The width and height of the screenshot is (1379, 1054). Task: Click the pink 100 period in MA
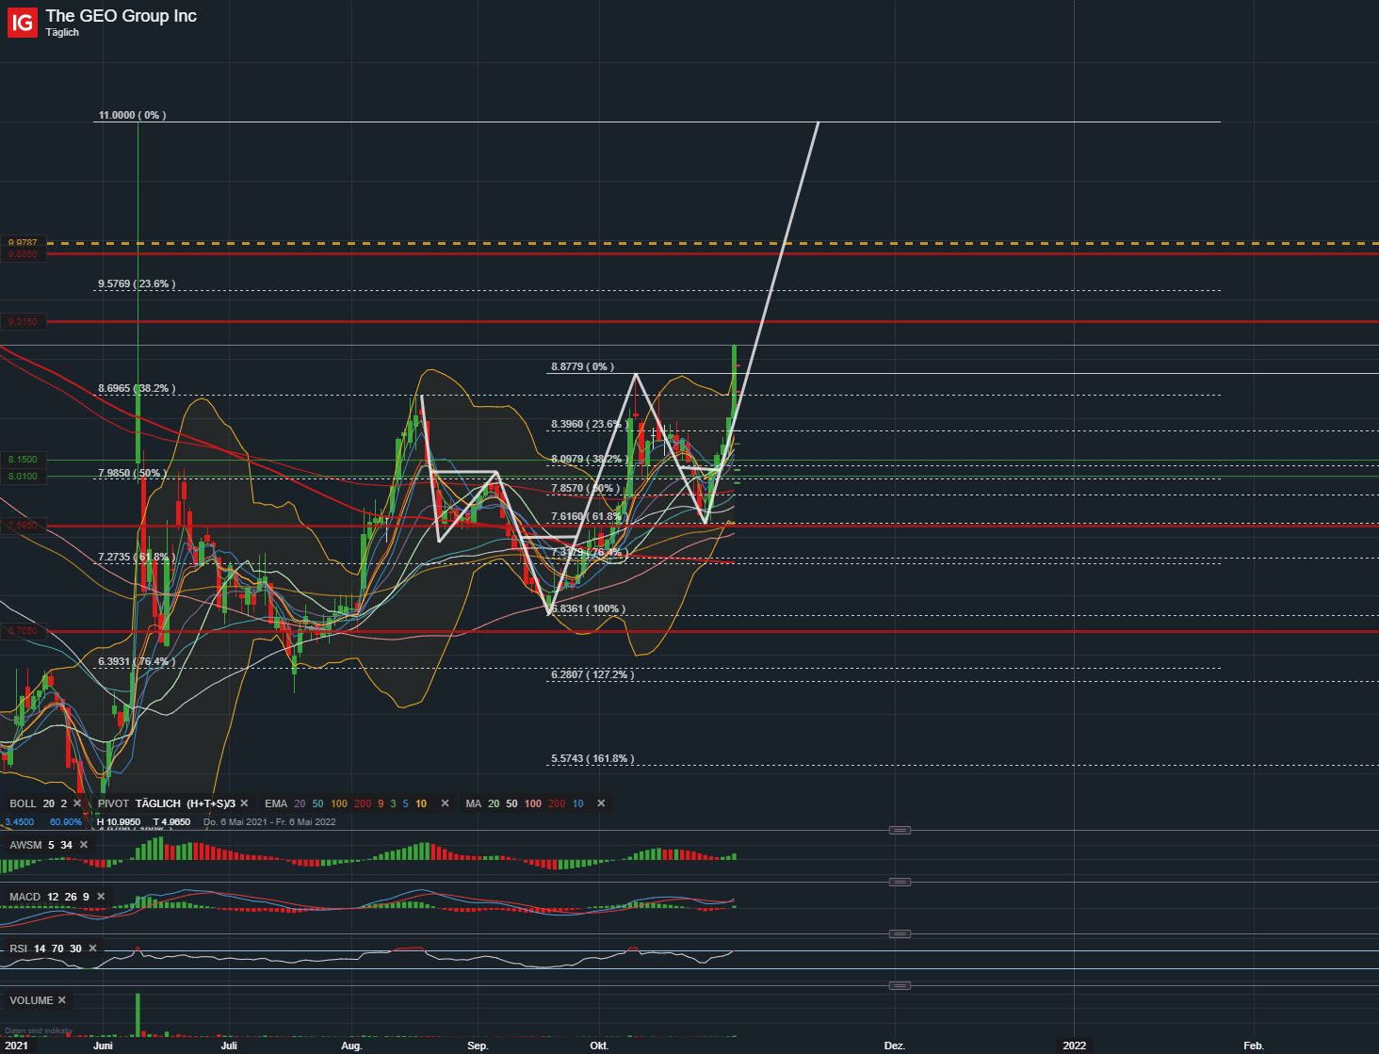click(x=533, y=803)
